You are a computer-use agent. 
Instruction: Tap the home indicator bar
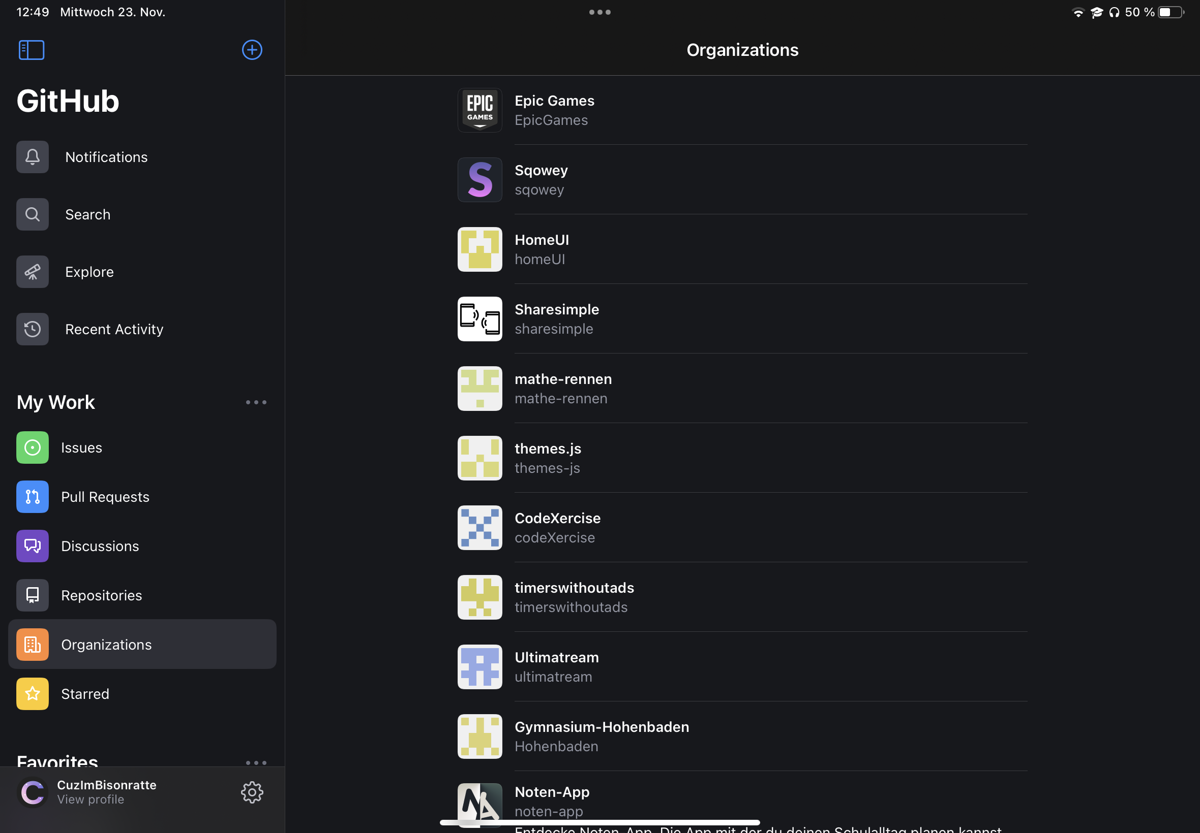coord(599,822)
